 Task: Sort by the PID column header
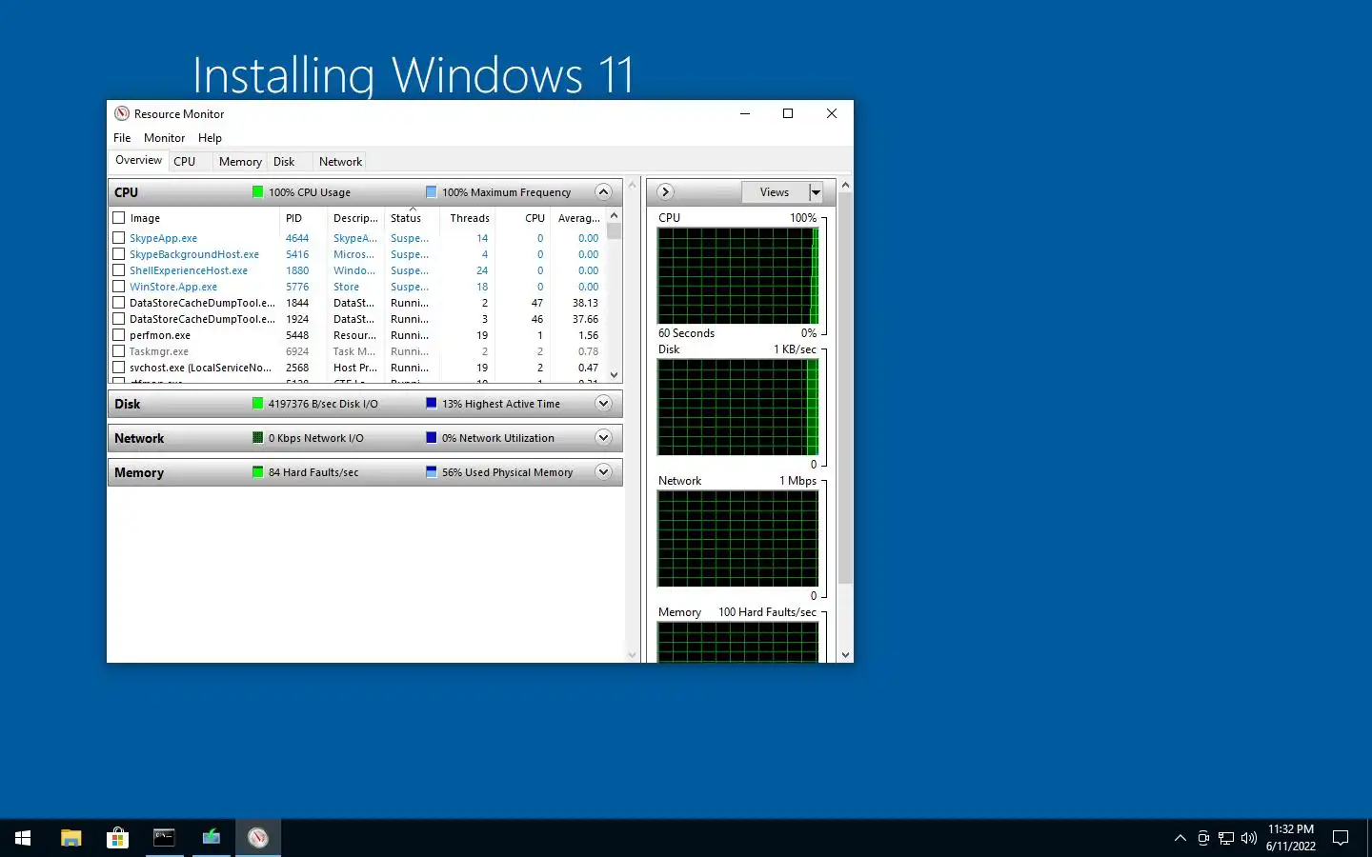[x=304, y=218]
